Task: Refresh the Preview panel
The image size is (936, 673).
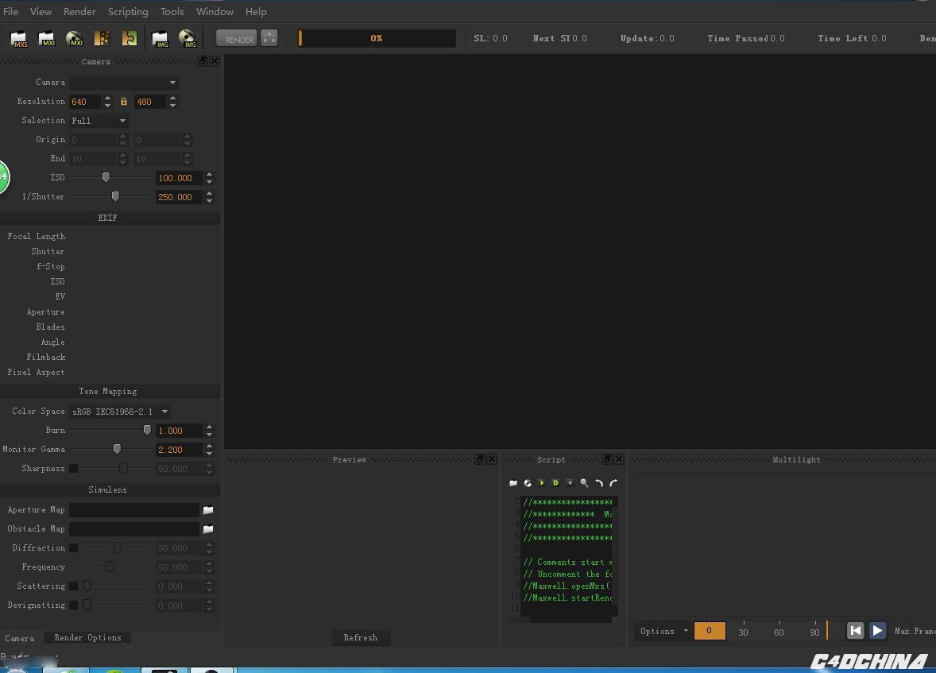Action: point(361,638)
